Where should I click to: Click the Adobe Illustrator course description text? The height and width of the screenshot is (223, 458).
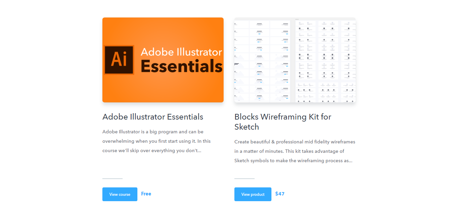tap(157, 141)
